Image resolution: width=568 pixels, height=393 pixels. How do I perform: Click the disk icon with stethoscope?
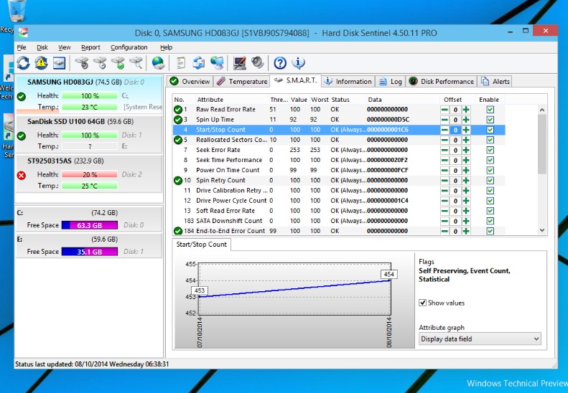pos(83,63)
